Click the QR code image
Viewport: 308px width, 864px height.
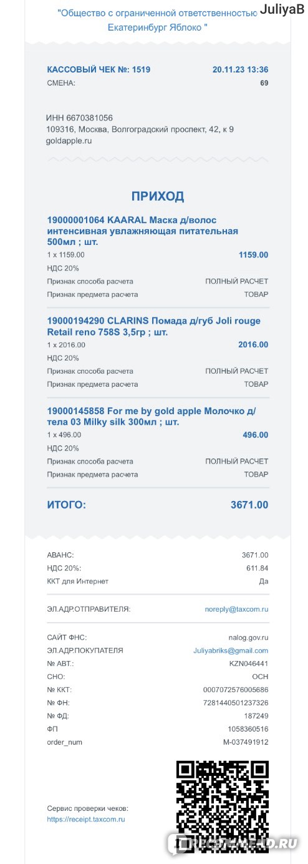pos(222,806)
